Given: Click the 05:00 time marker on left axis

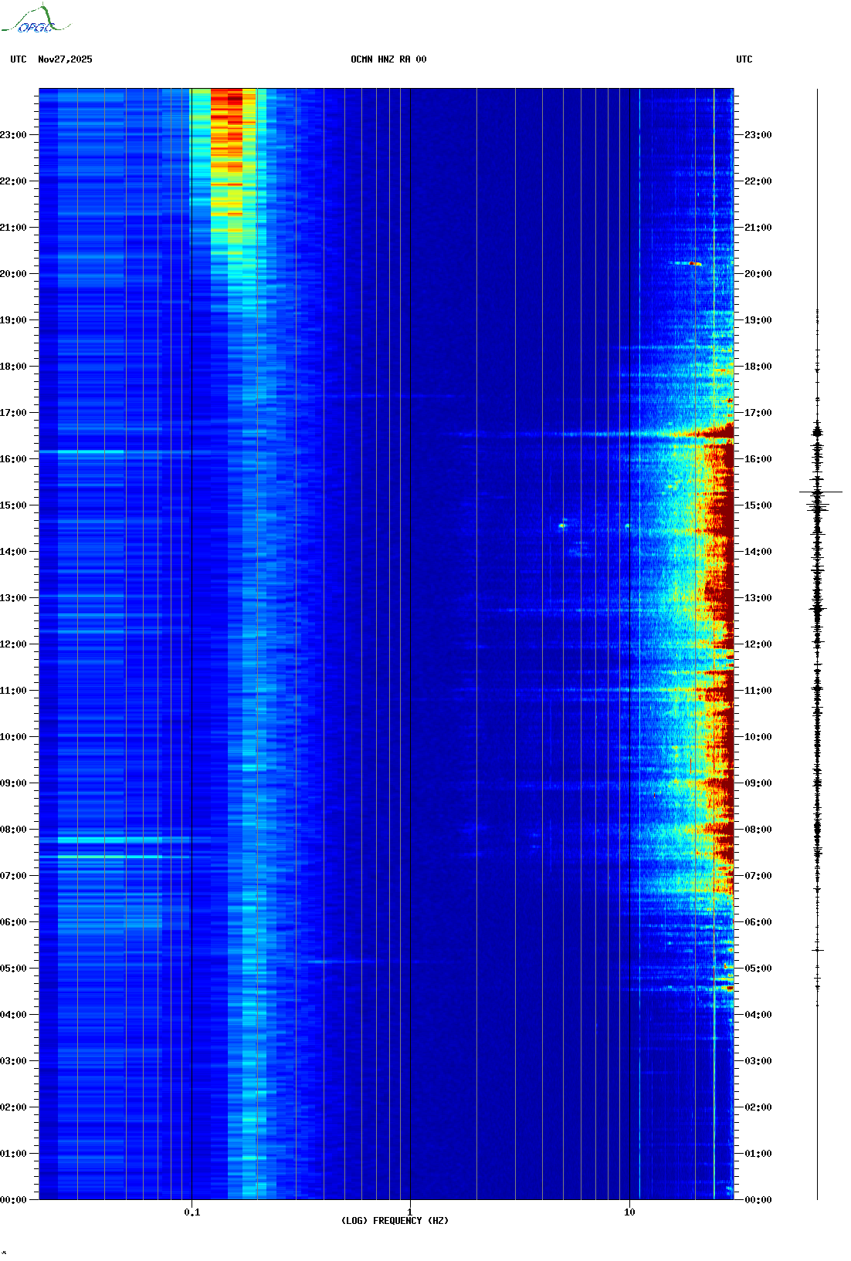Looking at the screenshot, I should [13, 969].
